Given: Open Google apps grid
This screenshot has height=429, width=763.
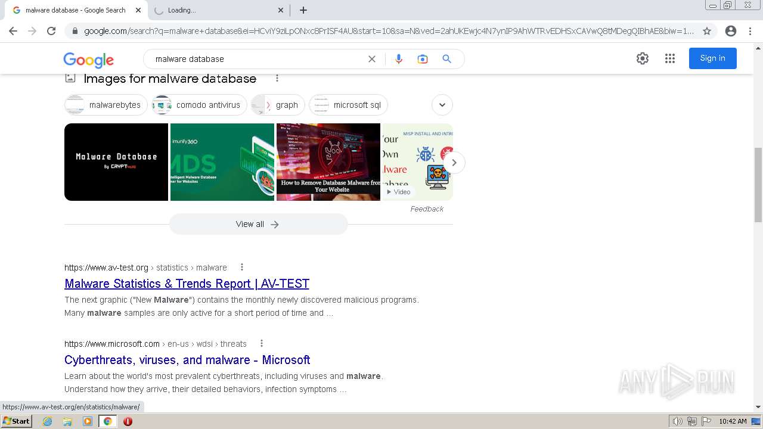Looking at the screenshot, I should coord(670,58).
